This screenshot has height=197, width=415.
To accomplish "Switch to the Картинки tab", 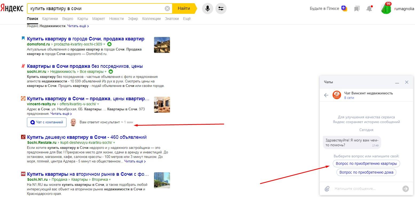I will 50,19.
